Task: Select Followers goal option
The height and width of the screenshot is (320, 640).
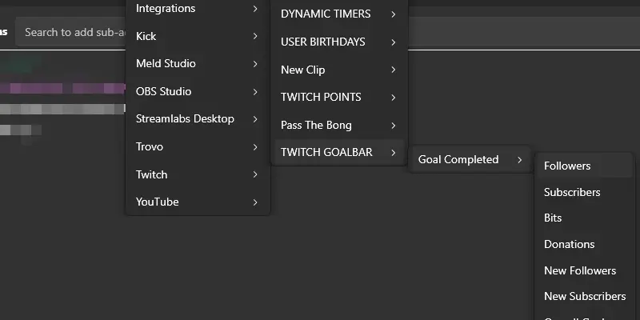Action: click(568, 166)
